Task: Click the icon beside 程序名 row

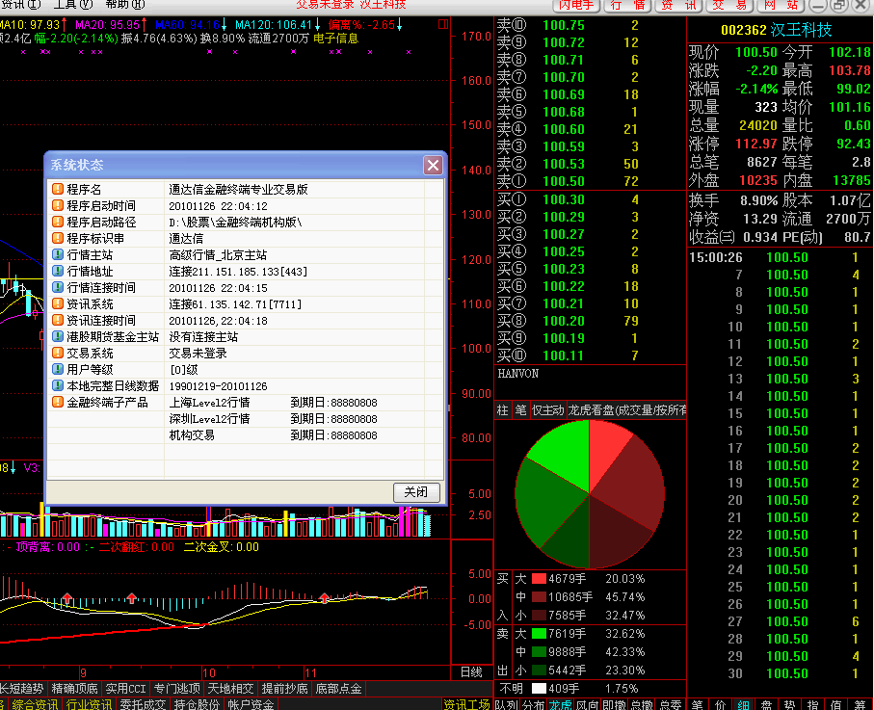Action: (58, 189)
